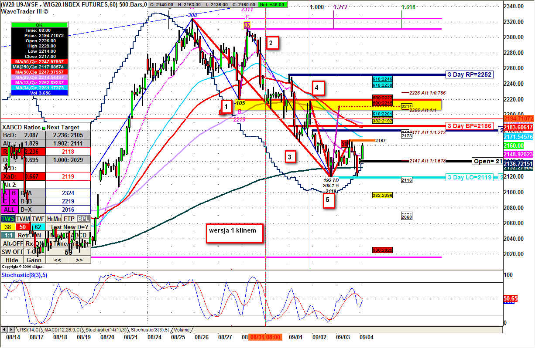535x348 pixels.
Task: Click the 08/31 08:00 time marker
Action: 265,337
